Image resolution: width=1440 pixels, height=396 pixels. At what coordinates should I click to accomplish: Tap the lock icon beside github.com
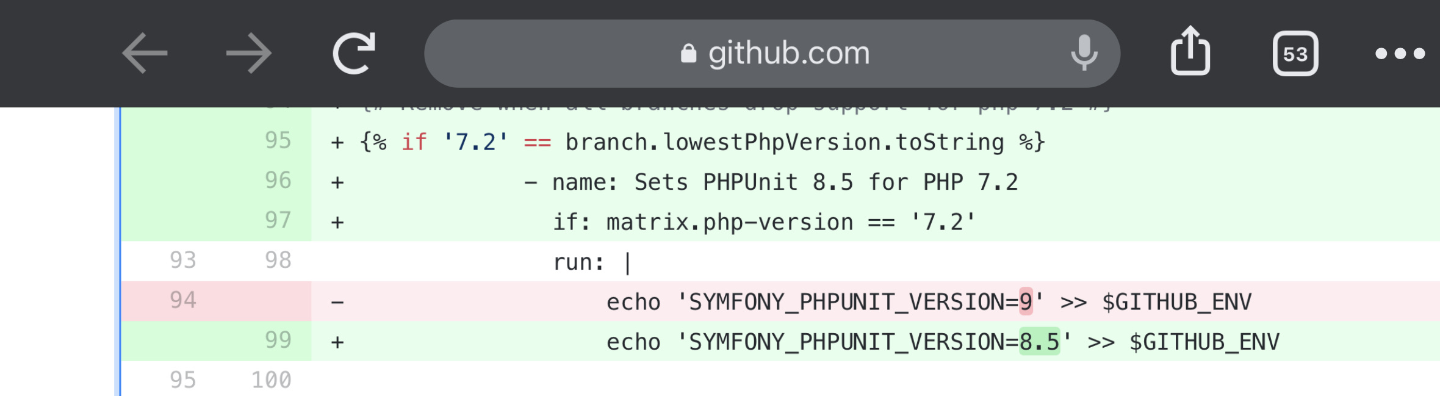[688, 54]
